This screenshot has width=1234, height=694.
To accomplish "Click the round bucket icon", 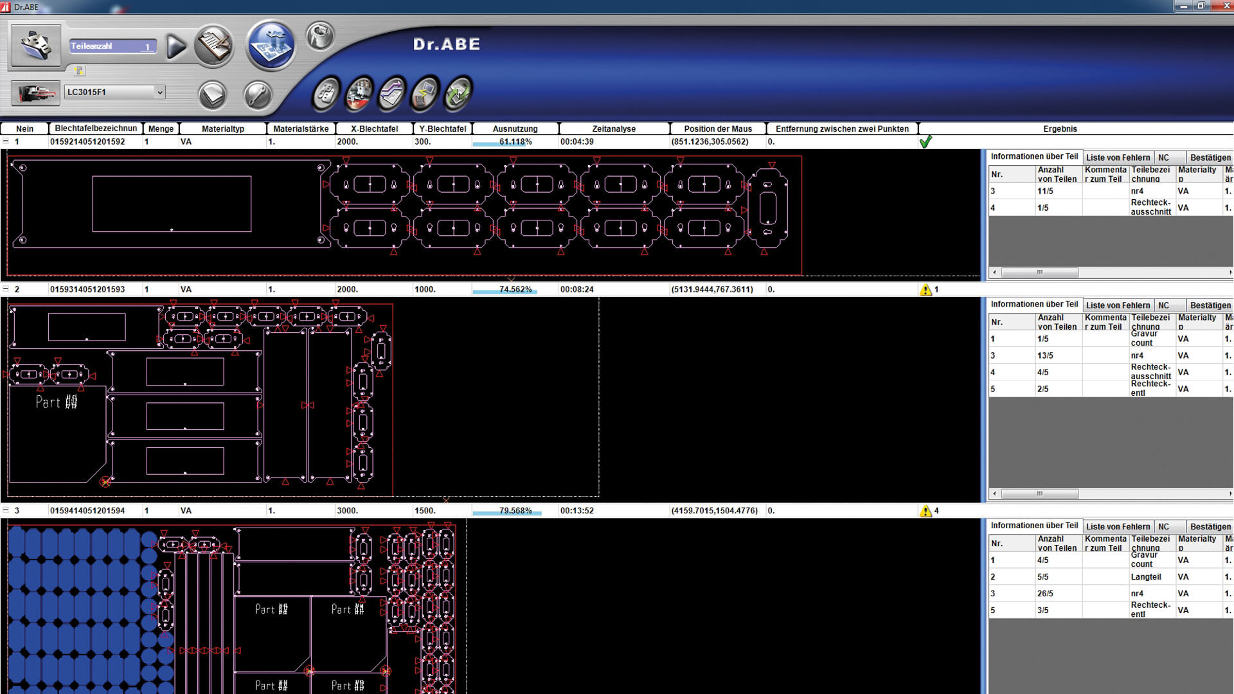I will [x=319, y=37].
